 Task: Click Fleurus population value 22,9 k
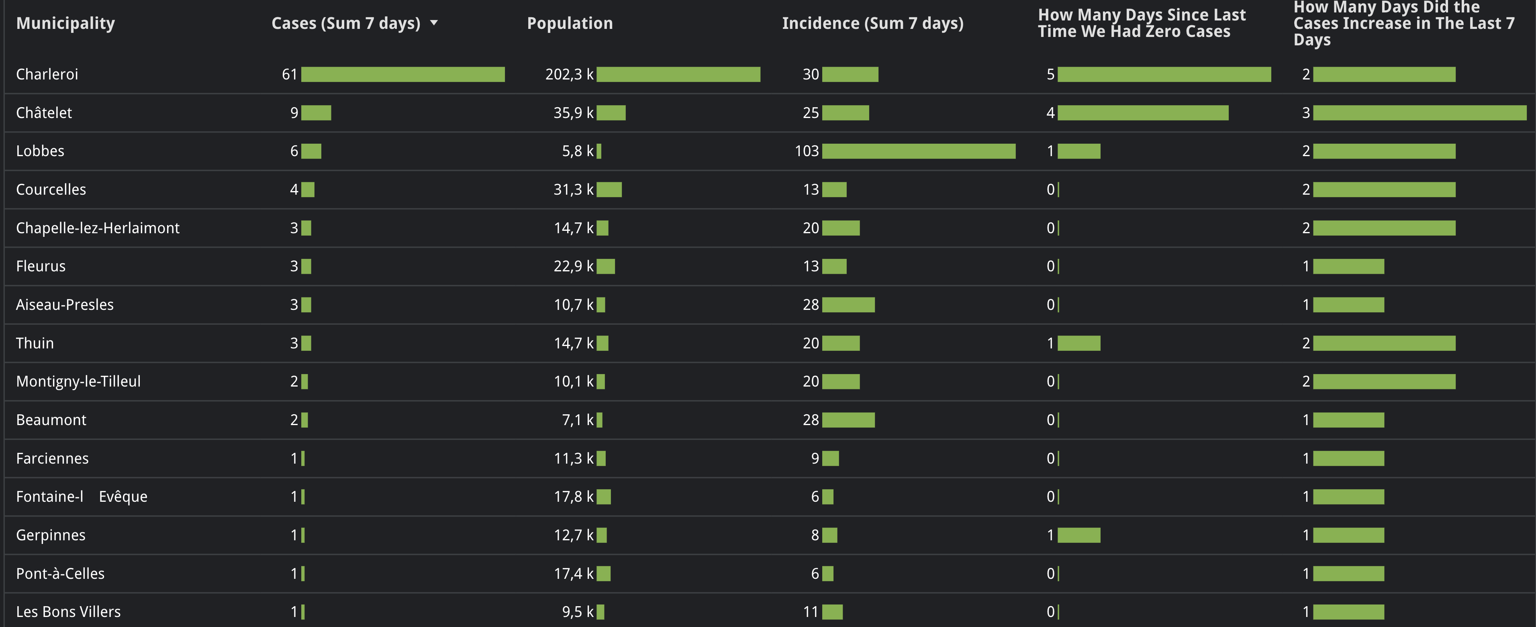574,266
